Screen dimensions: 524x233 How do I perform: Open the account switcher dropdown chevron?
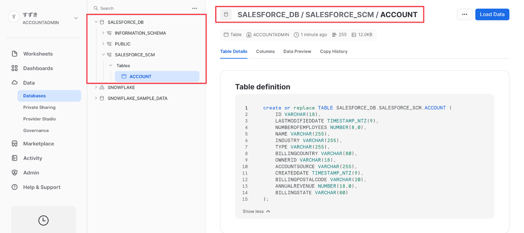click(76, 18)
